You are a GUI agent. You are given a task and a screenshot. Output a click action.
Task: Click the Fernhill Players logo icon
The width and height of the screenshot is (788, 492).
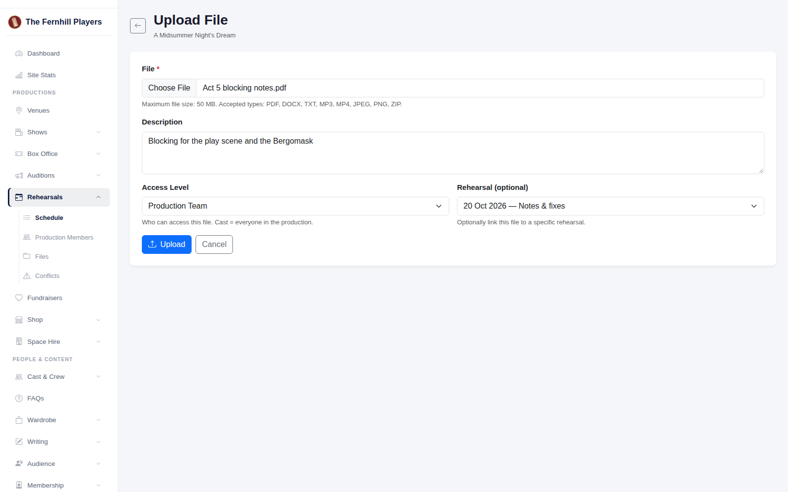pos(15,22)
